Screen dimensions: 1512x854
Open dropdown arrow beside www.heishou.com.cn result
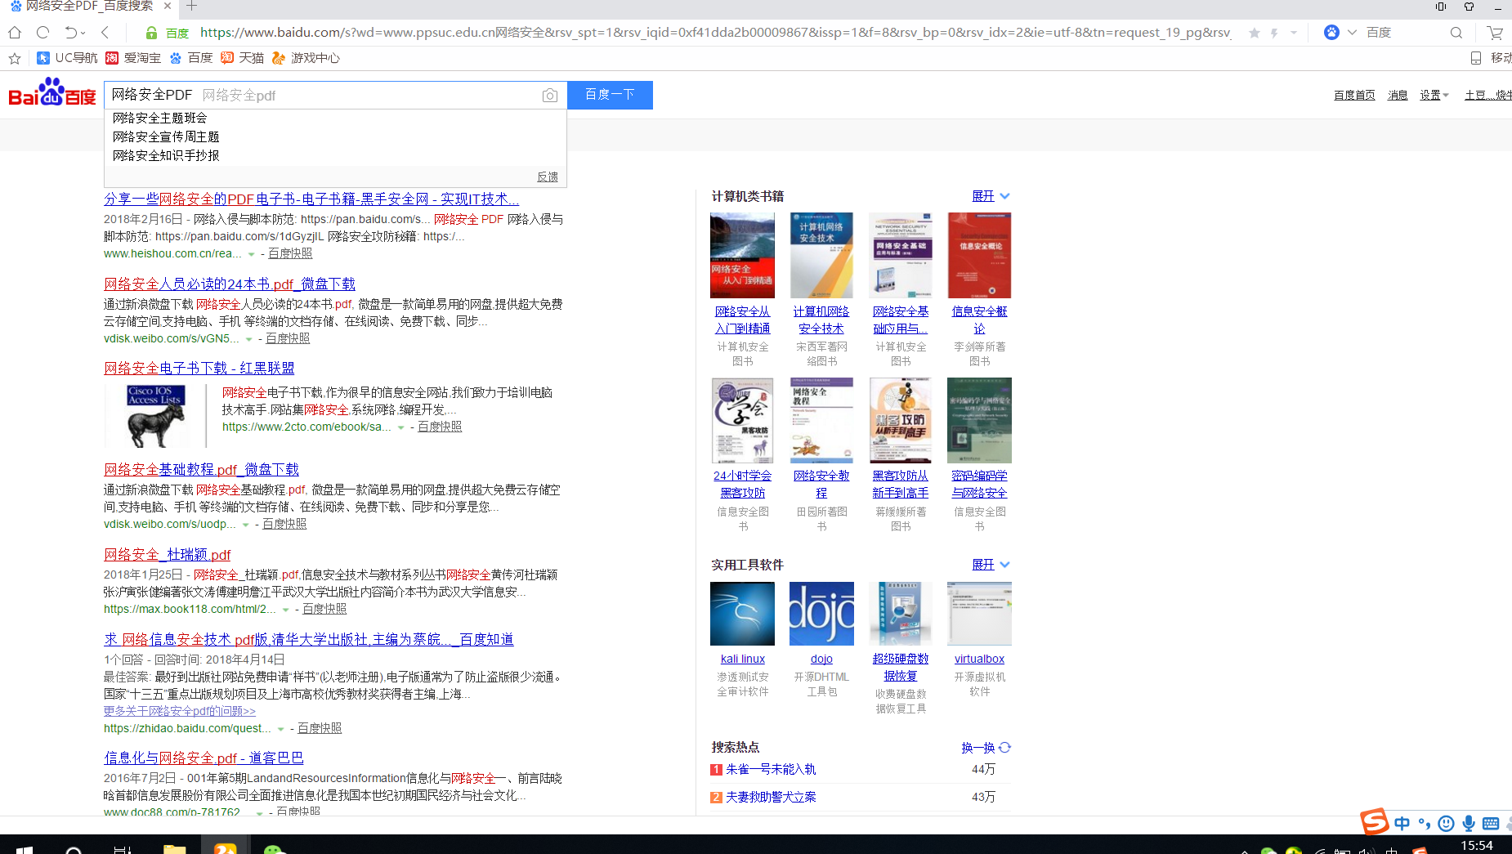(x=252, y=254)
